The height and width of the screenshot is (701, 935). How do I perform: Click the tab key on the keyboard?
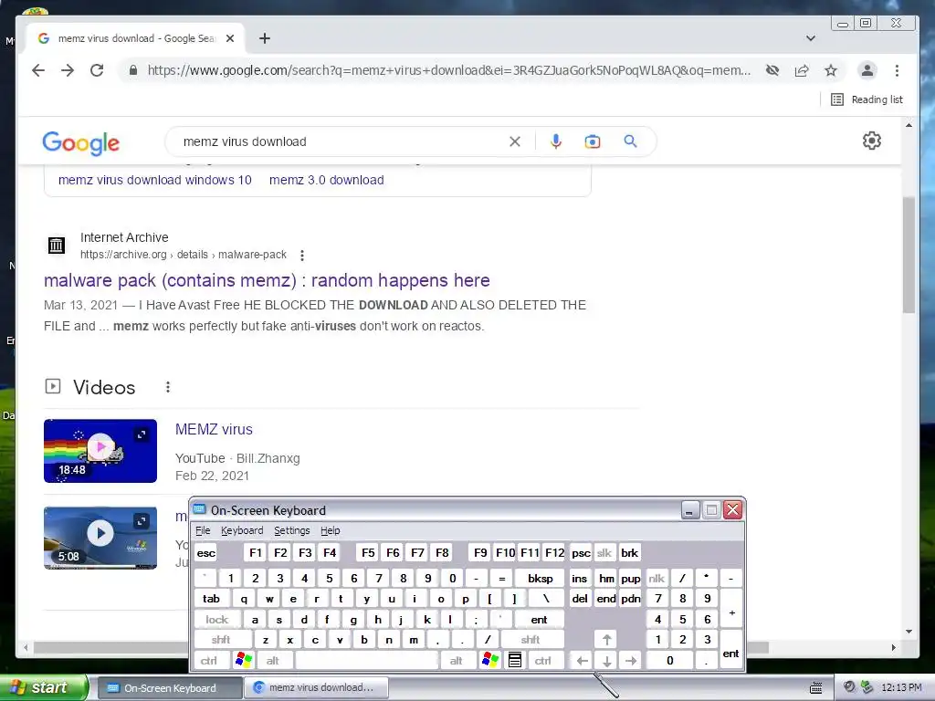[211, 599]
